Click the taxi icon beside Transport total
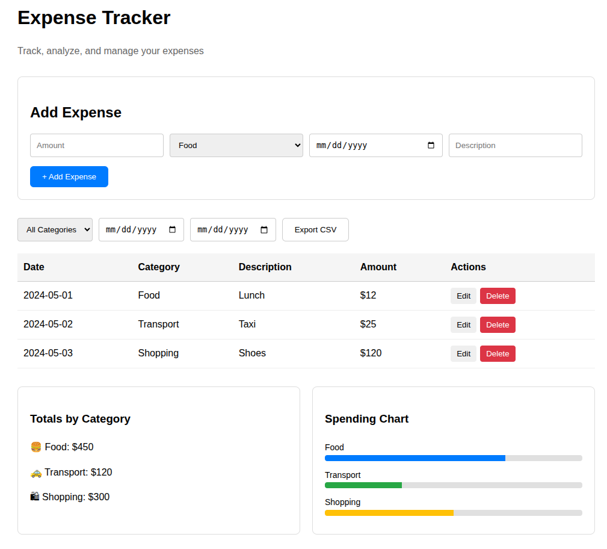This screenshot has width=607, height=549. (35, 472)
